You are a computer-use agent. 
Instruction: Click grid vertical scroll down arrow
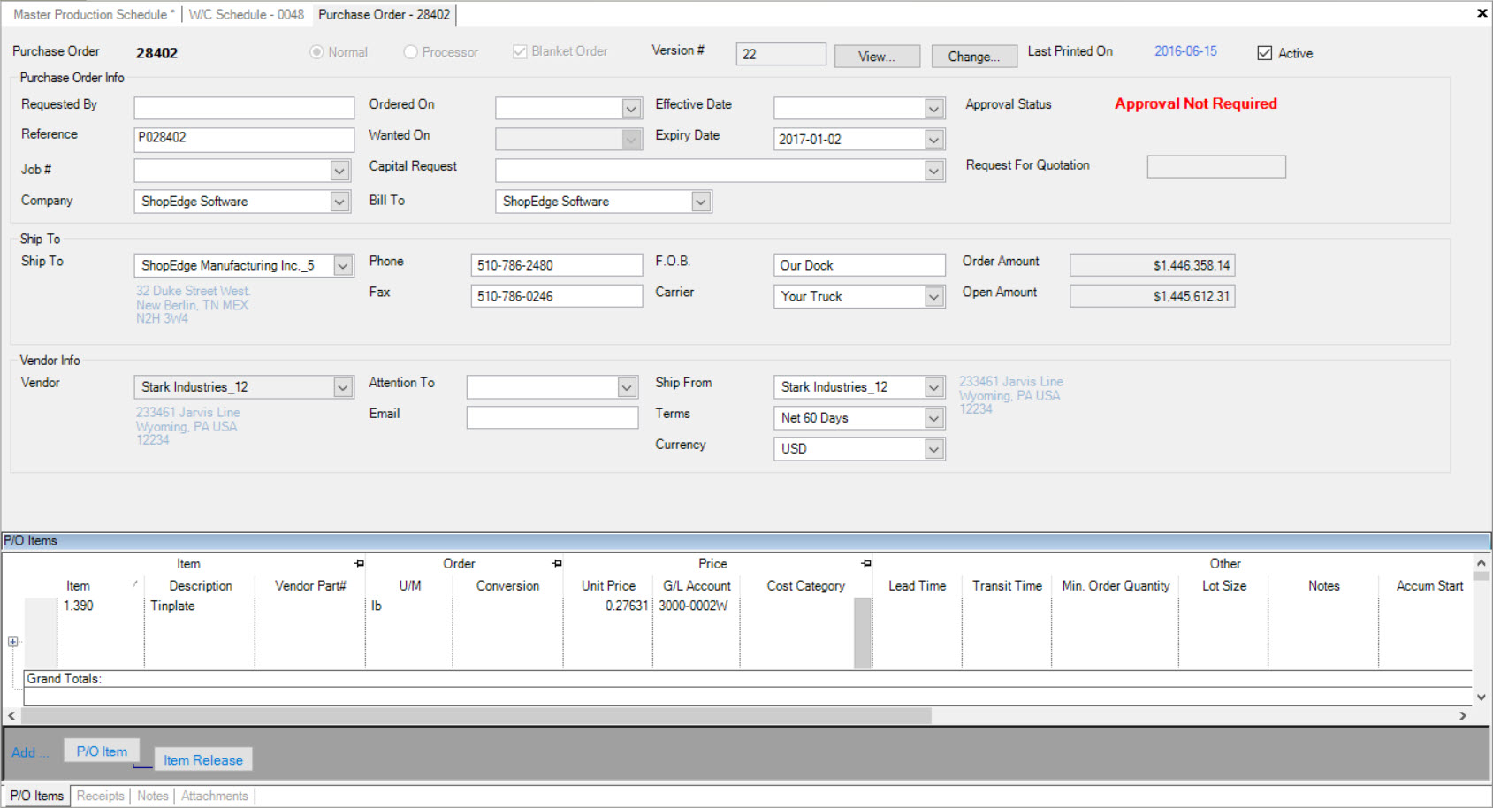pyautogui.click(x=1482, y=697)
